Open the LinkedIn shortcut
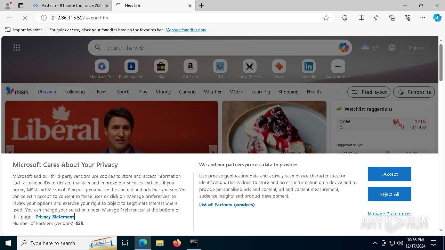 click(x=308, y=69)
